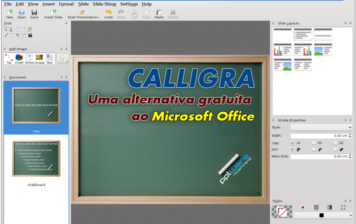This screenshot has height=224, width=356.
Task: Select the hand pan tool
Action: click(x=24, y=35)
